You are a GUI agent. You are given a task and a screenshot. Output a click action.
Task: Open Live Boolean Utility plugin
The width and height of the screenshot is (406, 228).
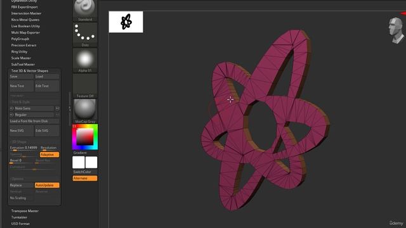click(x=25, y=26)
